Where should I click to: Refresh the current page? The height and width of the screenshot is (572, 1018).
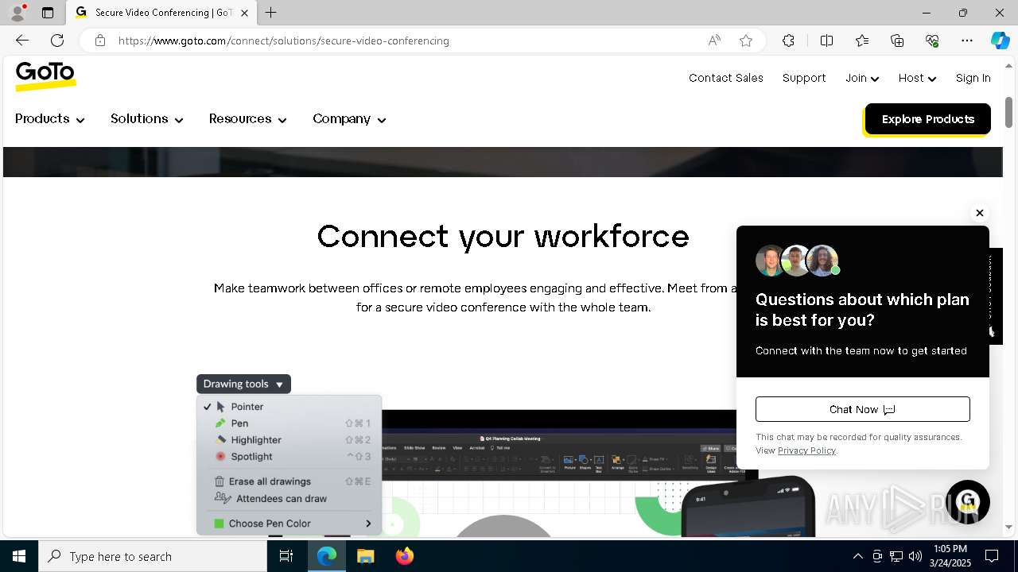pos(57,41)
